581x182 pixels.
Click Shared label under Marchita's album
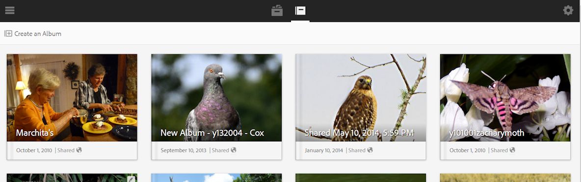click(66, 150)
